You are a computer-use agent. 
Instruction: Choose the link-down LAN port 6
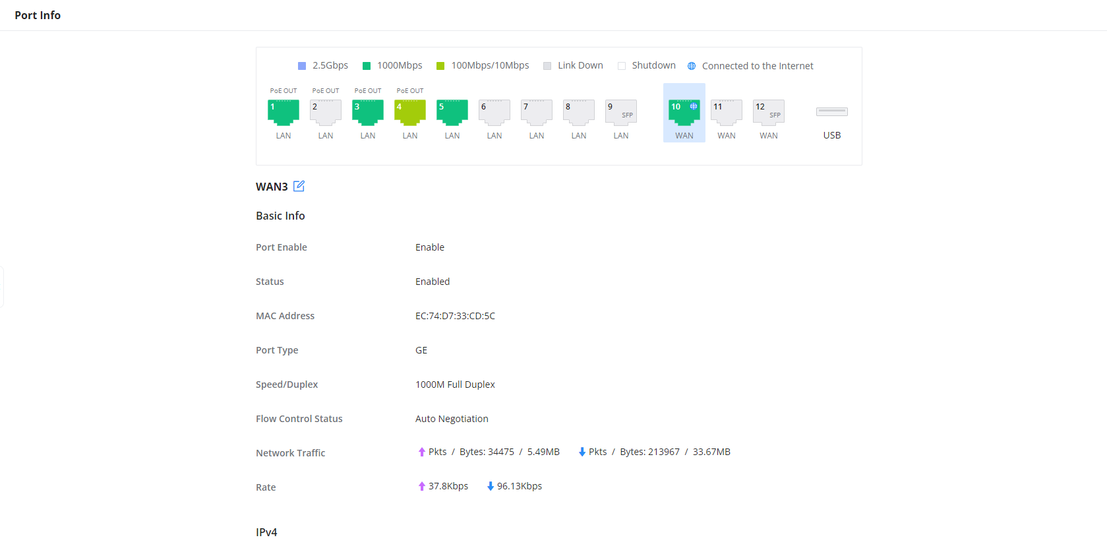[x=494, y=113]
